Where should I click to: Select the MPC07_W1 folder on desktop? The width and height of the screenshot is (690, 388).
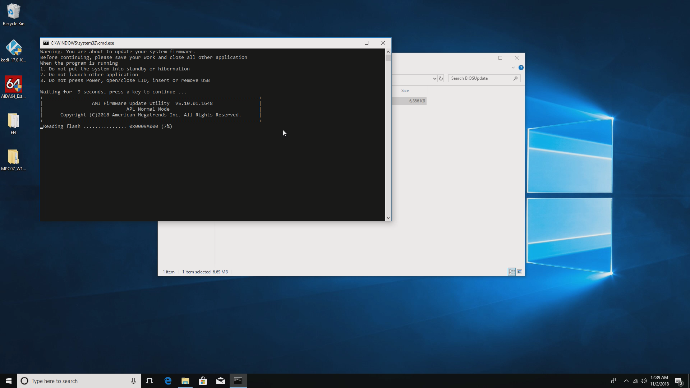pyautogui.click(x=14, y=160)
